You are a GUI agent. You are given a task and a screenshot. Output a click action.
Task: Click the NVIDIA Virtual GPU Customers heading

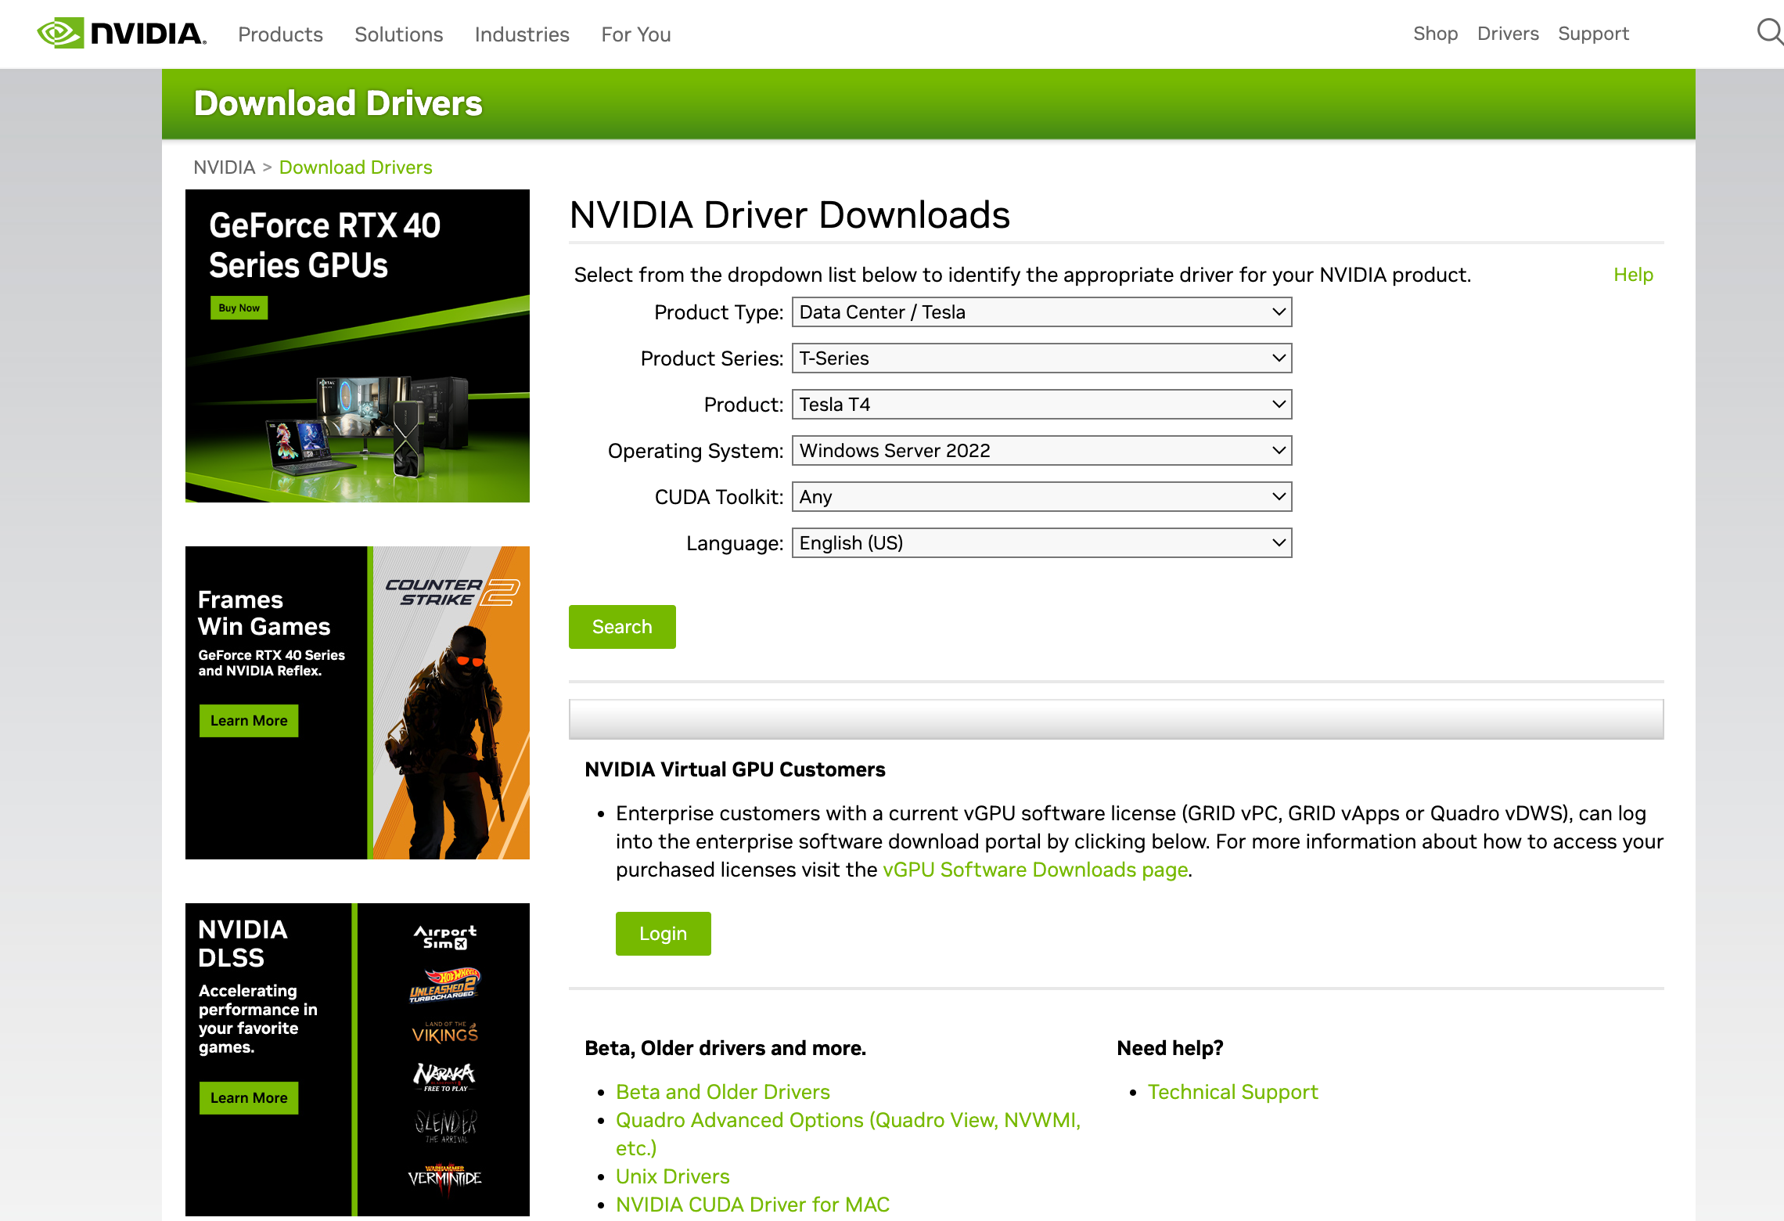click(735, 769)
